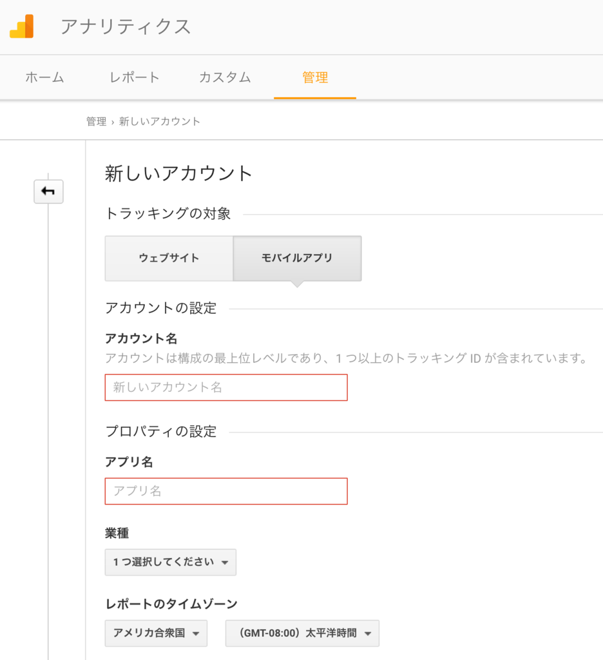Open the 業種 dropdown 1つ選択してください

[171, 562]
